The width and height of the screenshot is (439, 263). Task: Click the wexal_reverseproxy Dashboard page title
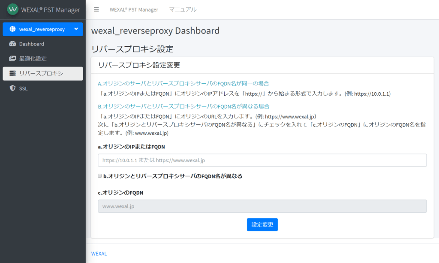(155, 30)
